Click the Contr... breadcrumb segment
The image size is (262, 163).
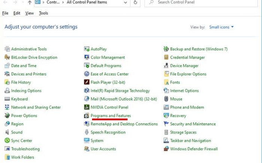pyautogui.click(x=53, y=2)
